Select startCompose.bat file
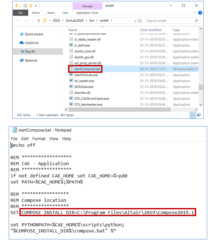 pos(87,69)
